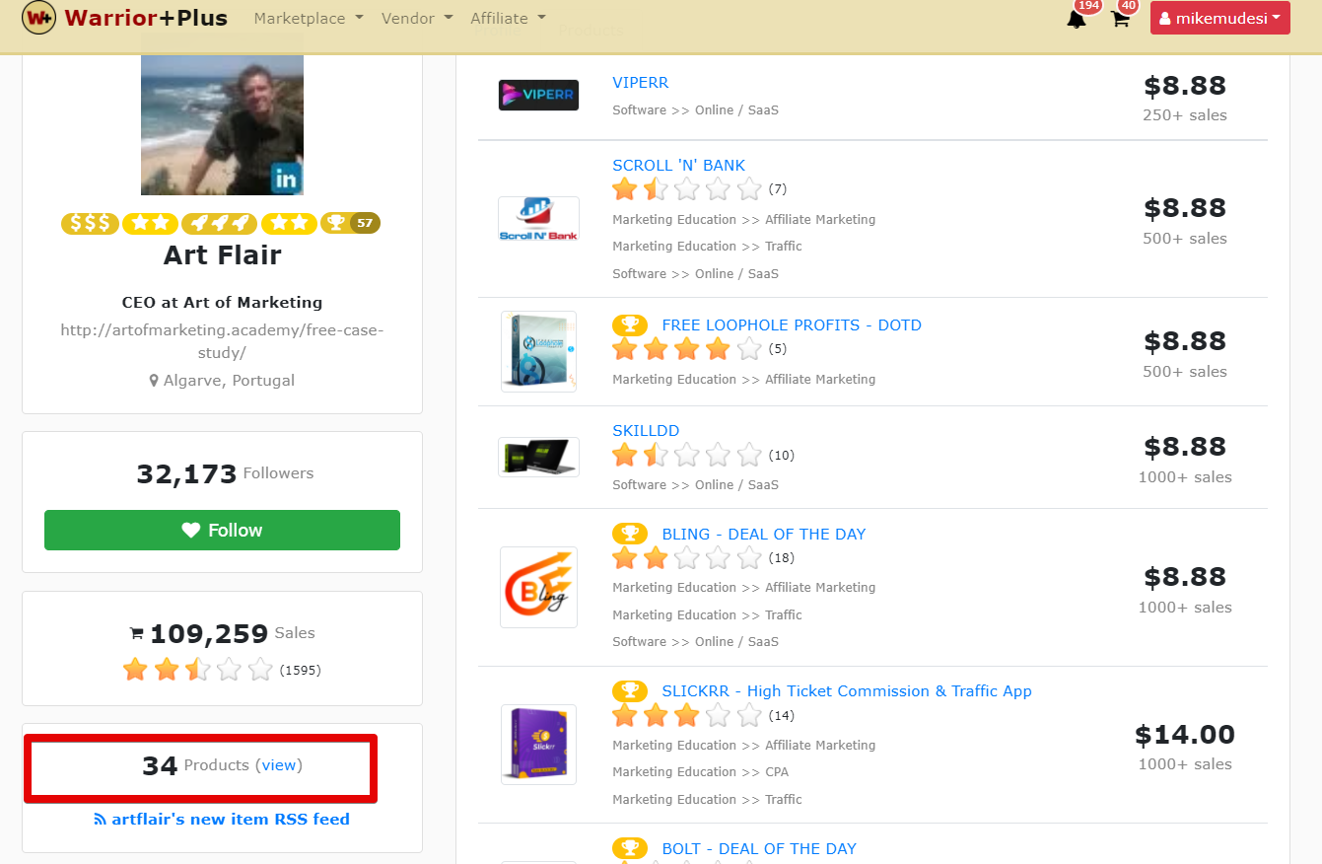Open the artofmarketing.academy website link

click(222, 341)
